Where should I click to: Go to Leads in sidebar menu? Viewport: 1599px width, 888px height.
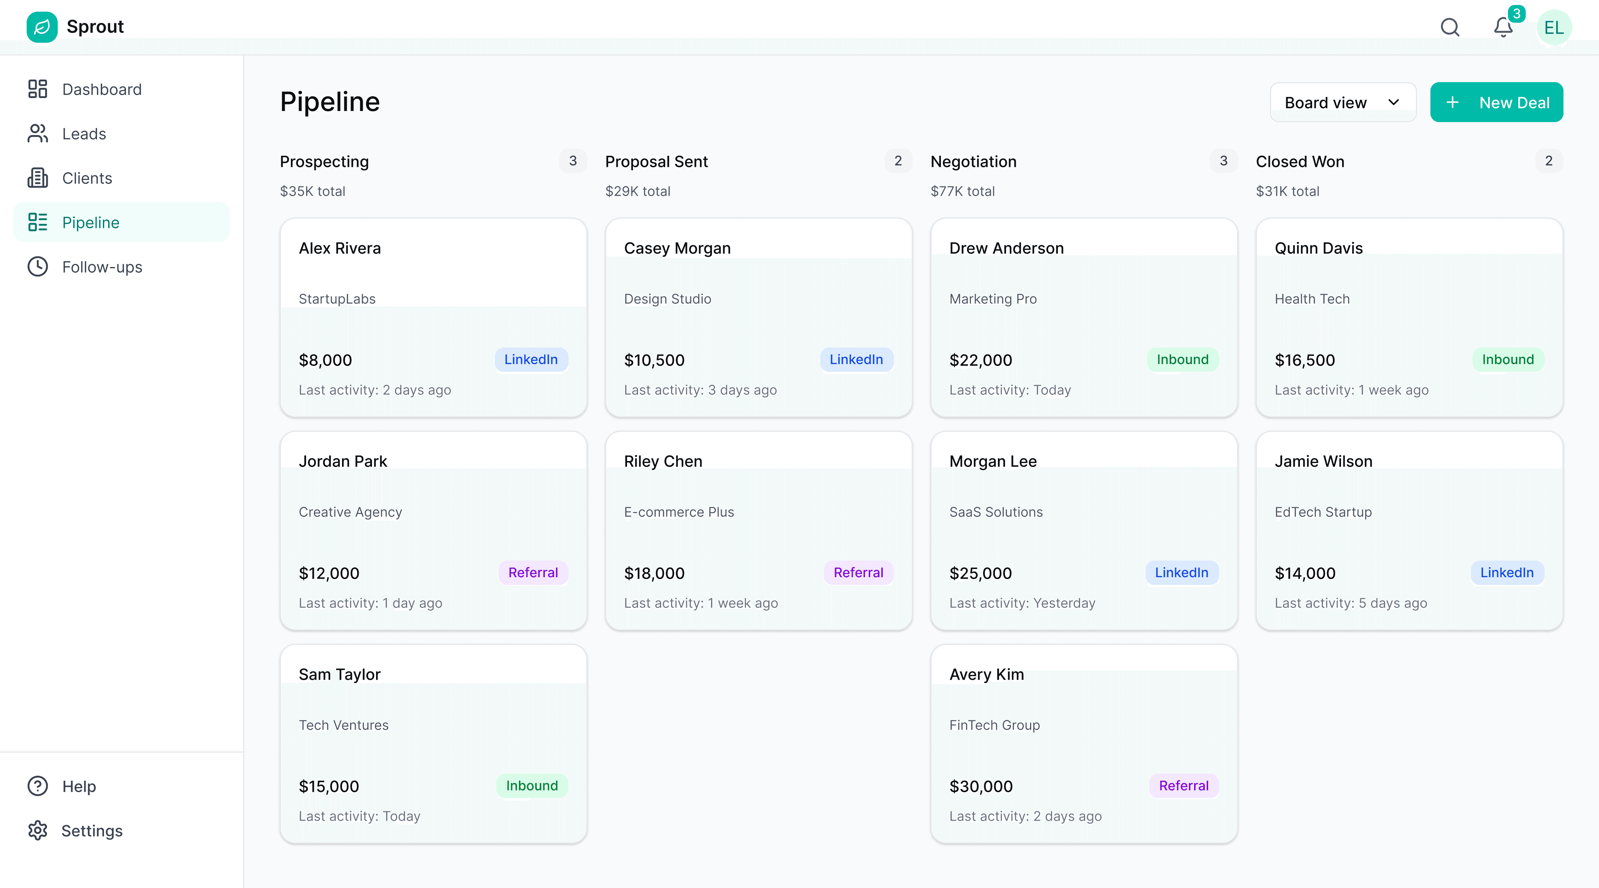(84, 134)
